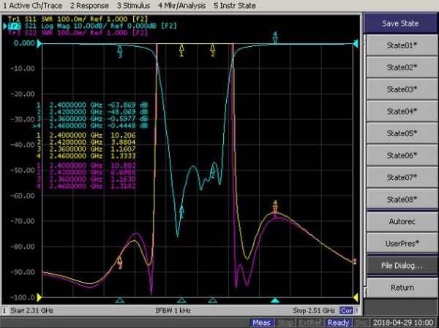Open the 5 Instr State menu

coord(235,5)
